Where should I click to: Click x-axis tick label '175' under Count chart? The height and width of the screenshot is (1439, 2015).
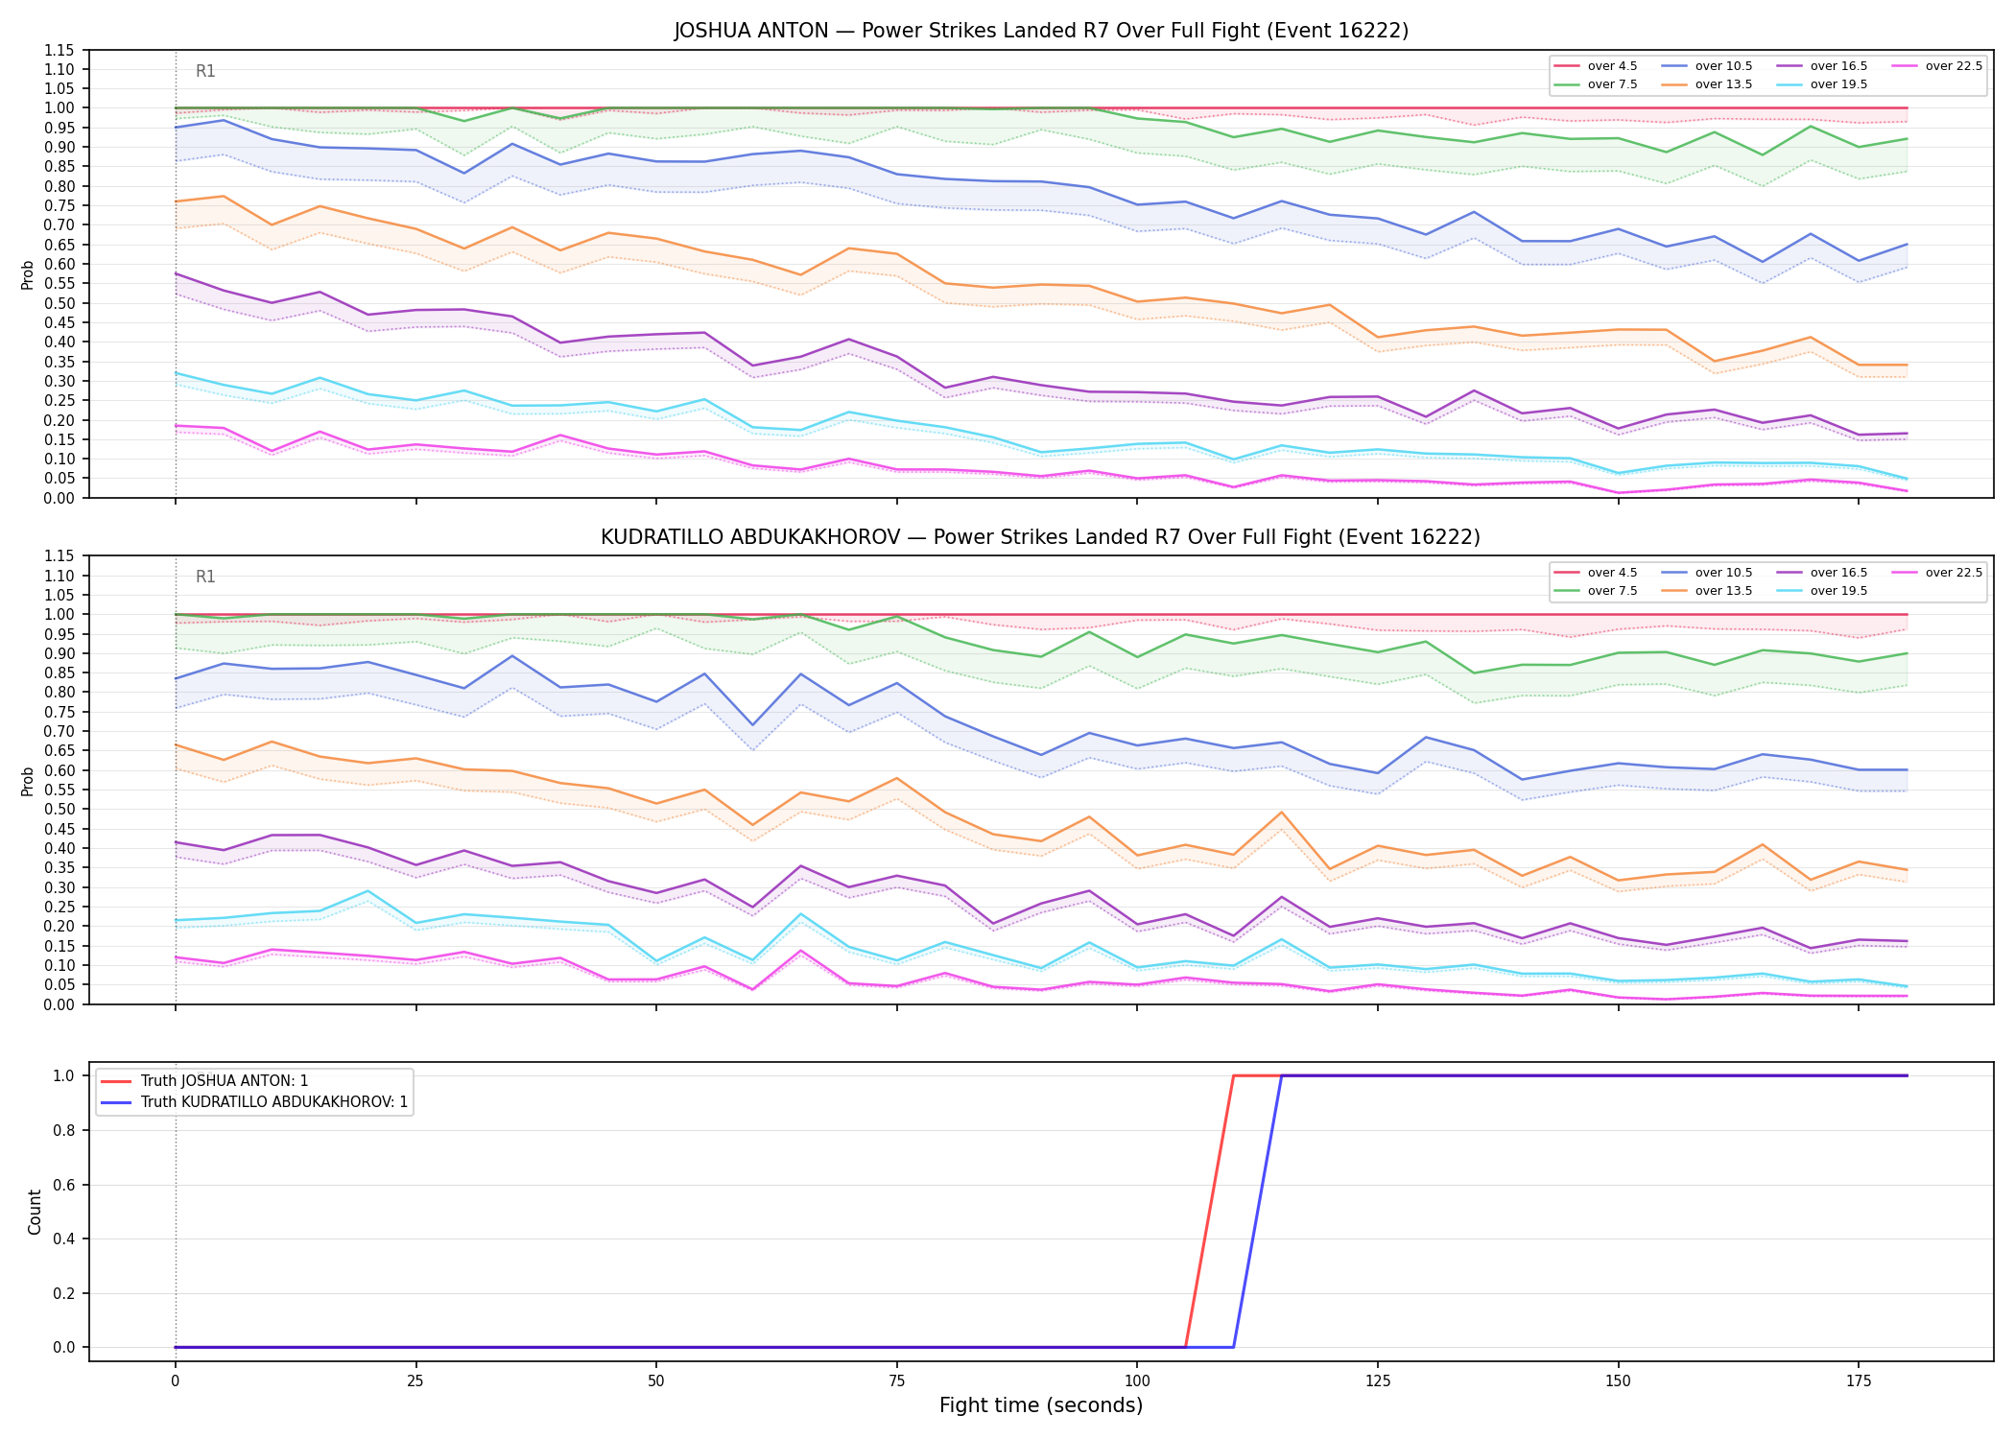coord(1859,1381)
